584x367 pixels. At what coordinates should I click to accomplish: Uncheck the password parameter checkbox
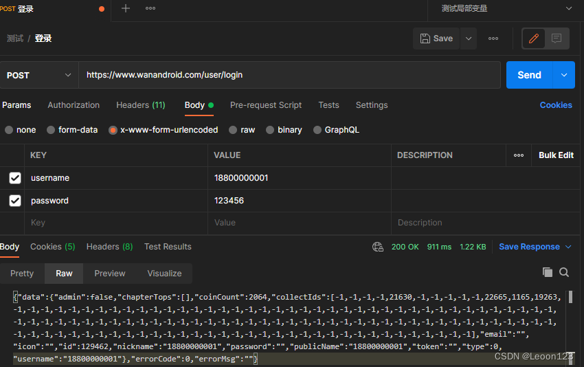(15, 201)
